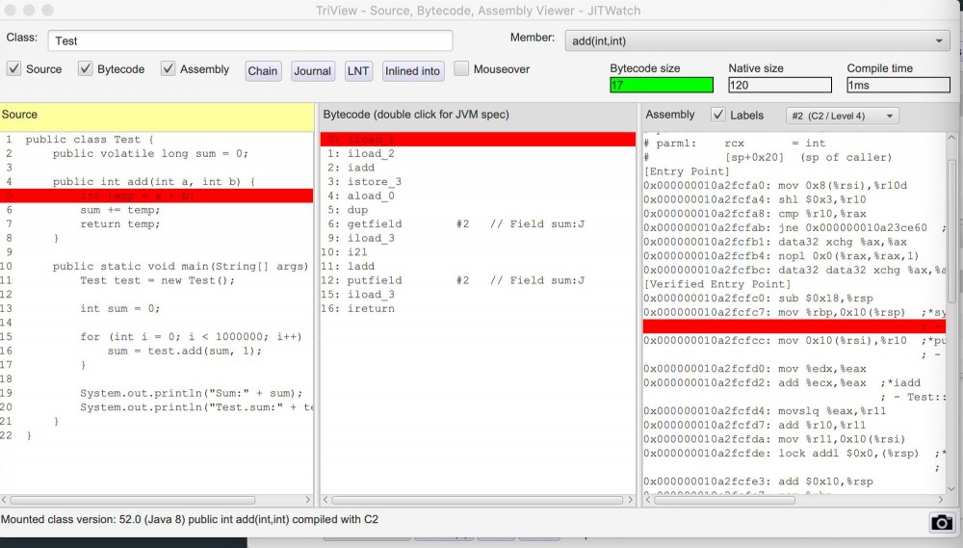Image resolution: width=963 pixels, height=548 pixels.
Task: Select bytecode '10: i2l'
Action: click(x=345, y=252)
